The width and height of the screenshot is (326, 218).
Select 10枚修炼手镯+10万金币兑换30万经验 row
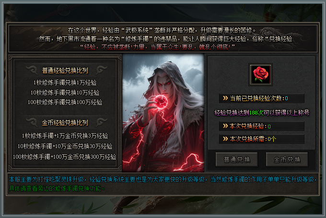(65, 146)
